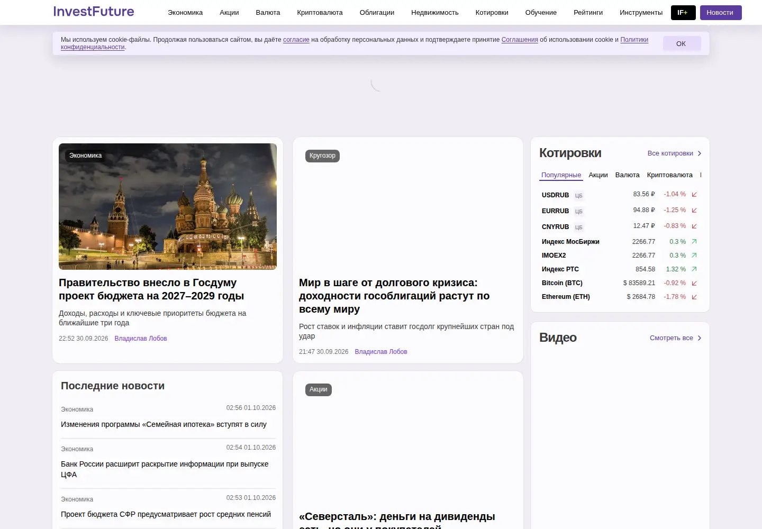
Task: Click the ЦБ badge next to CNYRUB
Action: (x=579, y=227)
